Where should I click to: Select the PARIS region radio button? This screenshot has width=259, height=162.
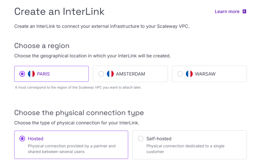[22, 74]
